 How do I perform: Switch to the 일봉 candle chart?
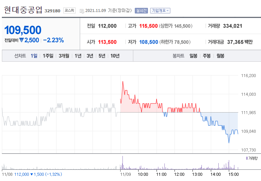pyautogui.click(x=194, y=56)
